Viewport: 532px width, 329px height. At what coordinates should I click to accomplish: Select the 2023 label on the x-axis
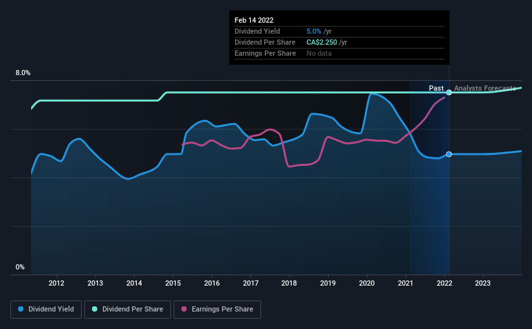(x=483, y=283)
